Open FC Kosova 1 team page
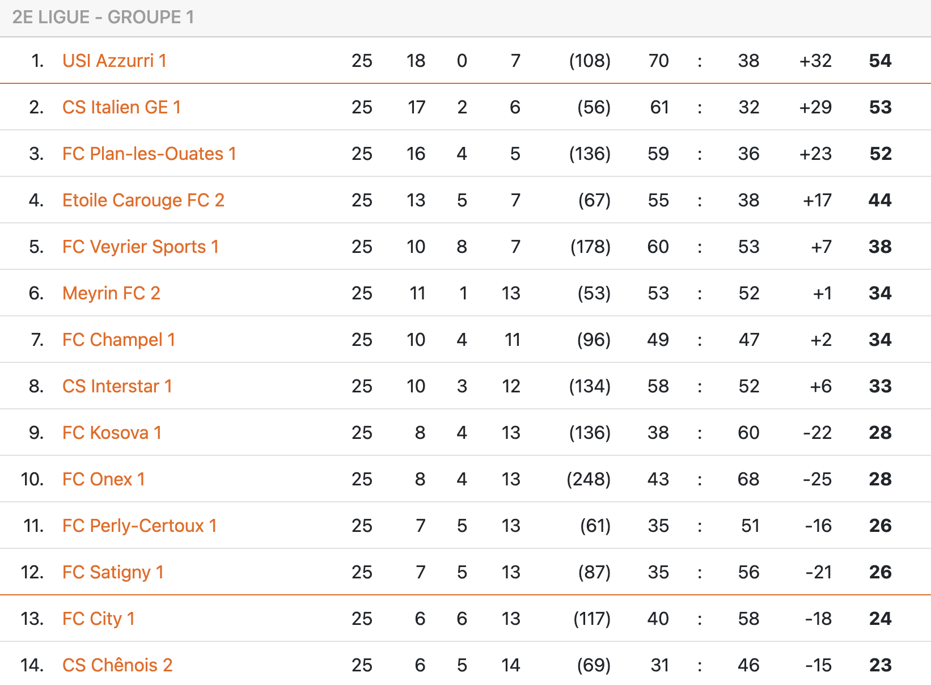The height and width of the screenshot is (685, 931). 112,433
